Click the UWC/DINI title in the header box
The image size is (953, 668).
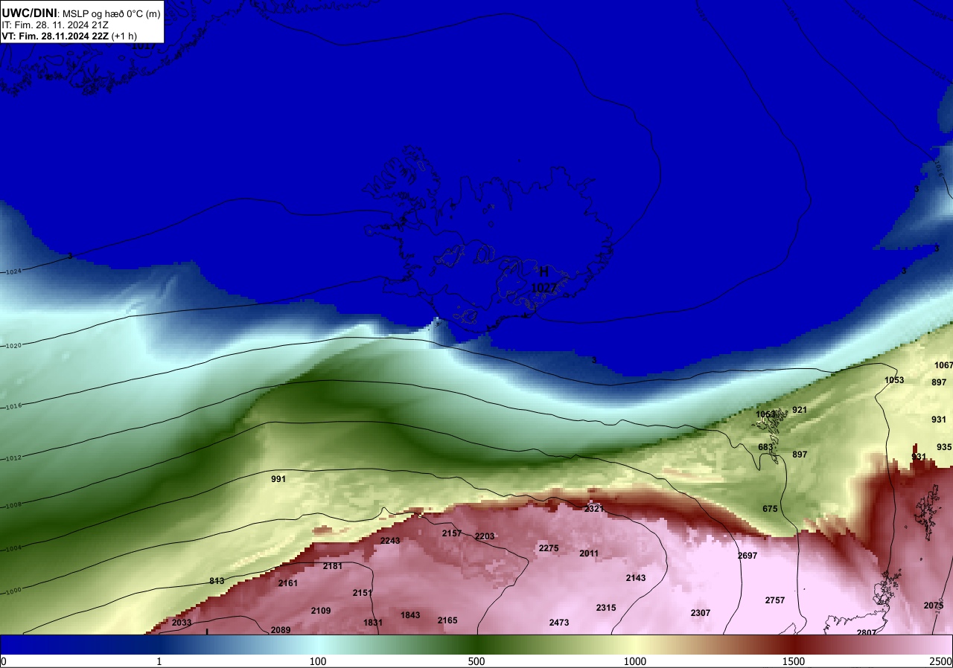[30, 12]
